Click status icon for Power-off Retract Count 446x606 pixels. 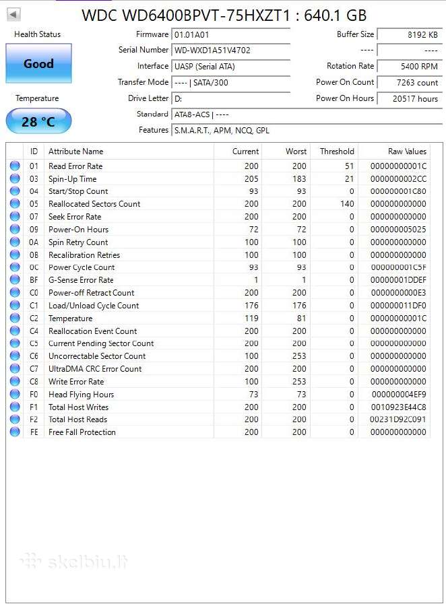pos(15,293)
